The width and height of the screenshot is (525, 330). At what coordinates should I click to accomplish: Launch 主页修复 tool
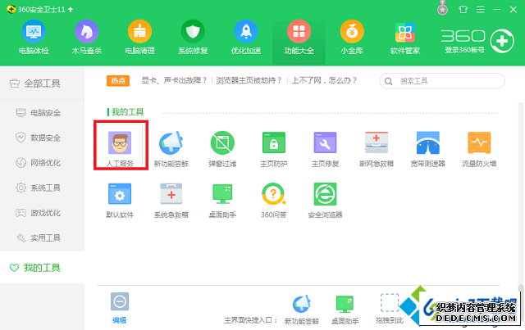click(325, 149)
